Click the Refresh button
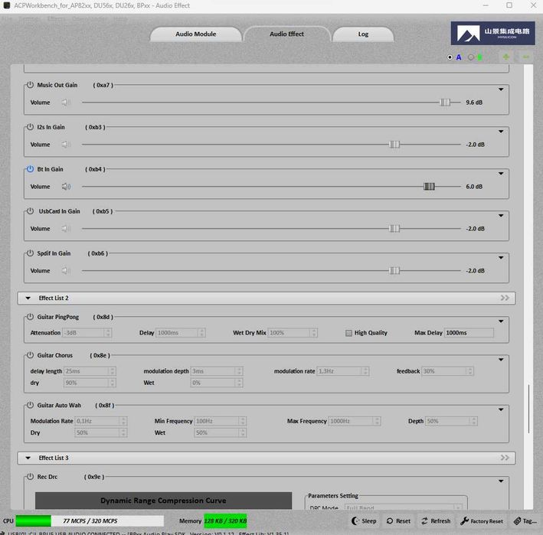Image resolution: width=543 pixels, height=535 pixels. click(436, 520)
